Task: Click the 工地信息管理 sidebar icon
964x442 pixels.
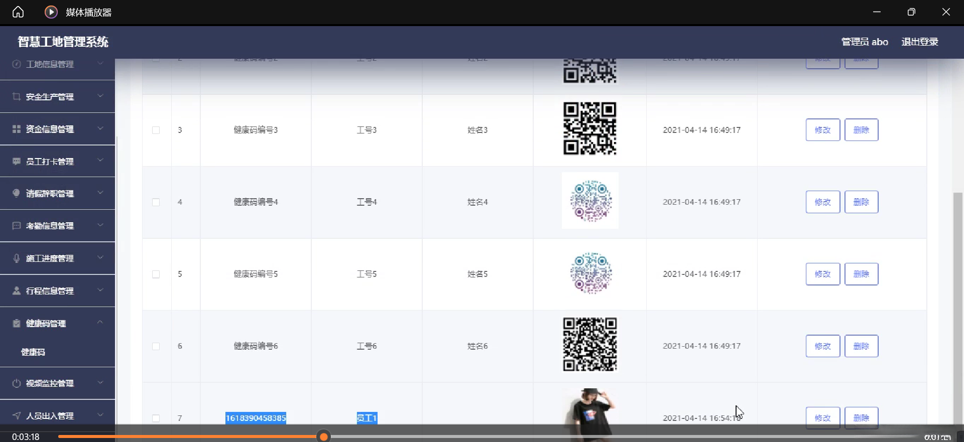Action: click(x=17, y=64)
